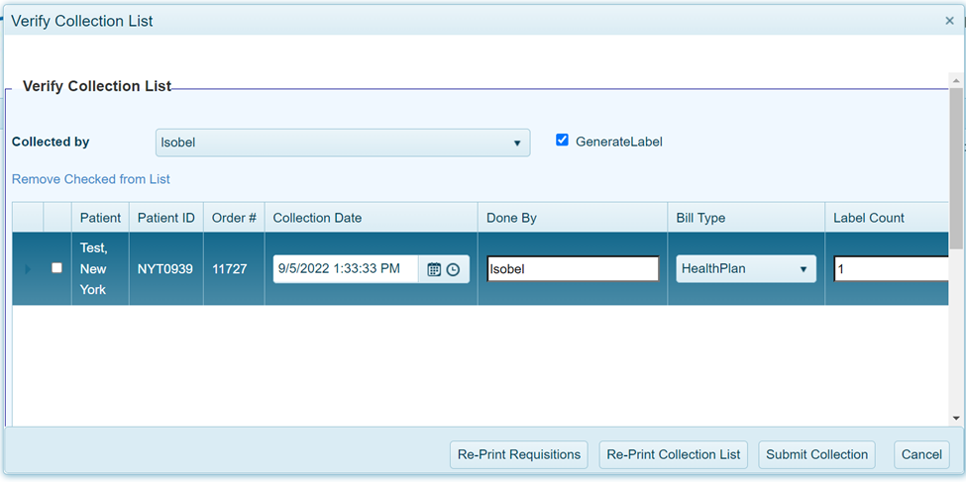Sort by Patient ID column header

(165, 218)
